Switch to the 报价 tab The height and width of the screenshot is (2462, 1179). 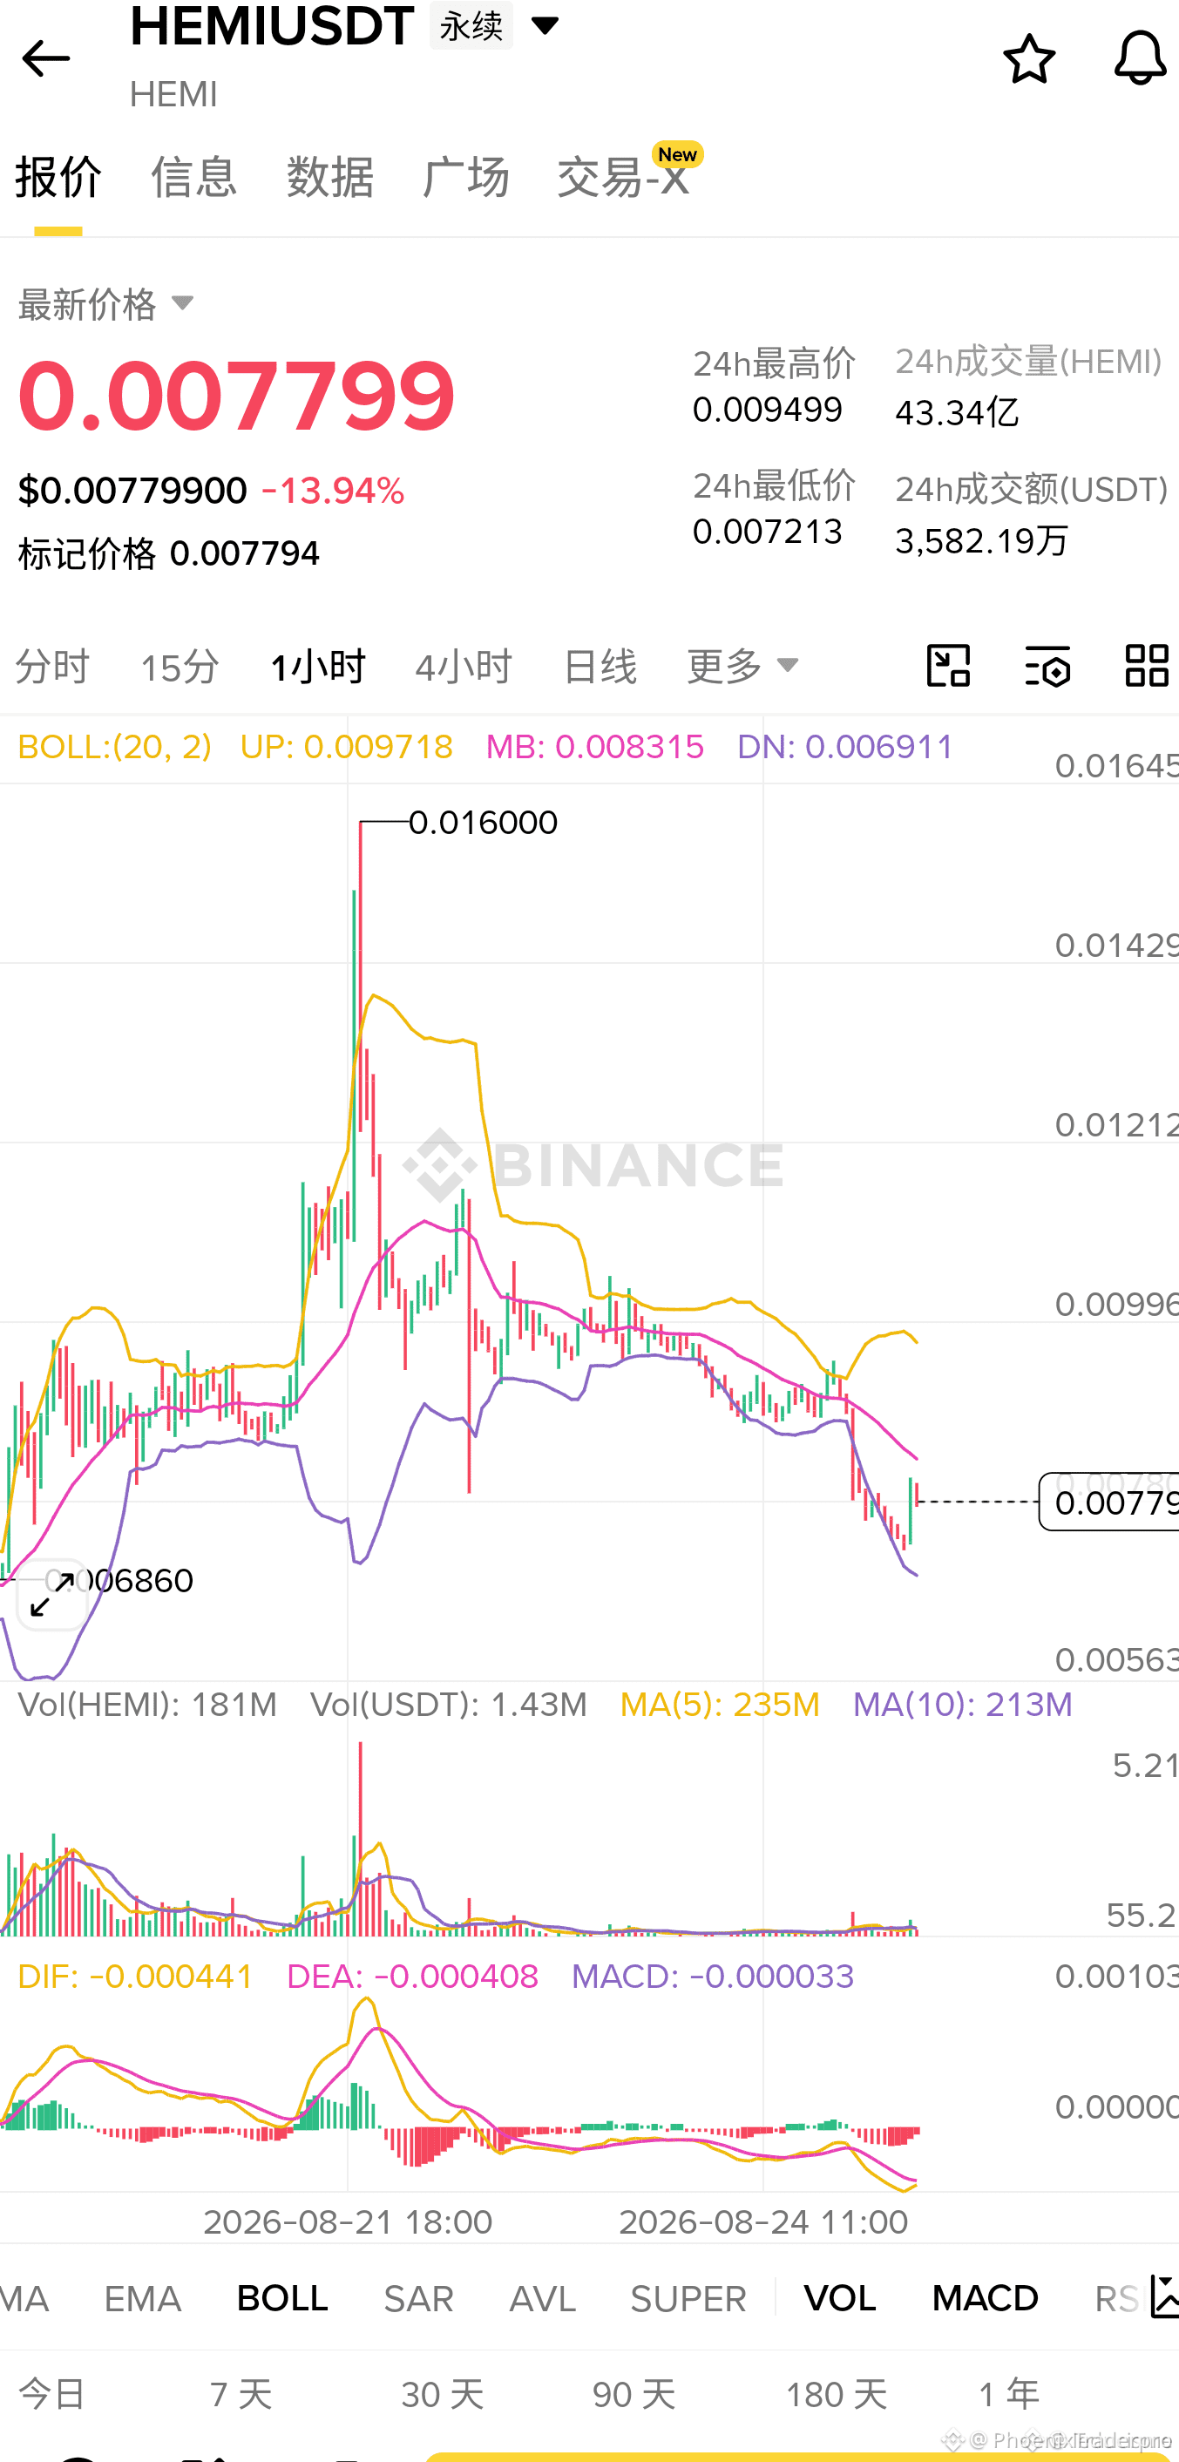coord(58,177)
